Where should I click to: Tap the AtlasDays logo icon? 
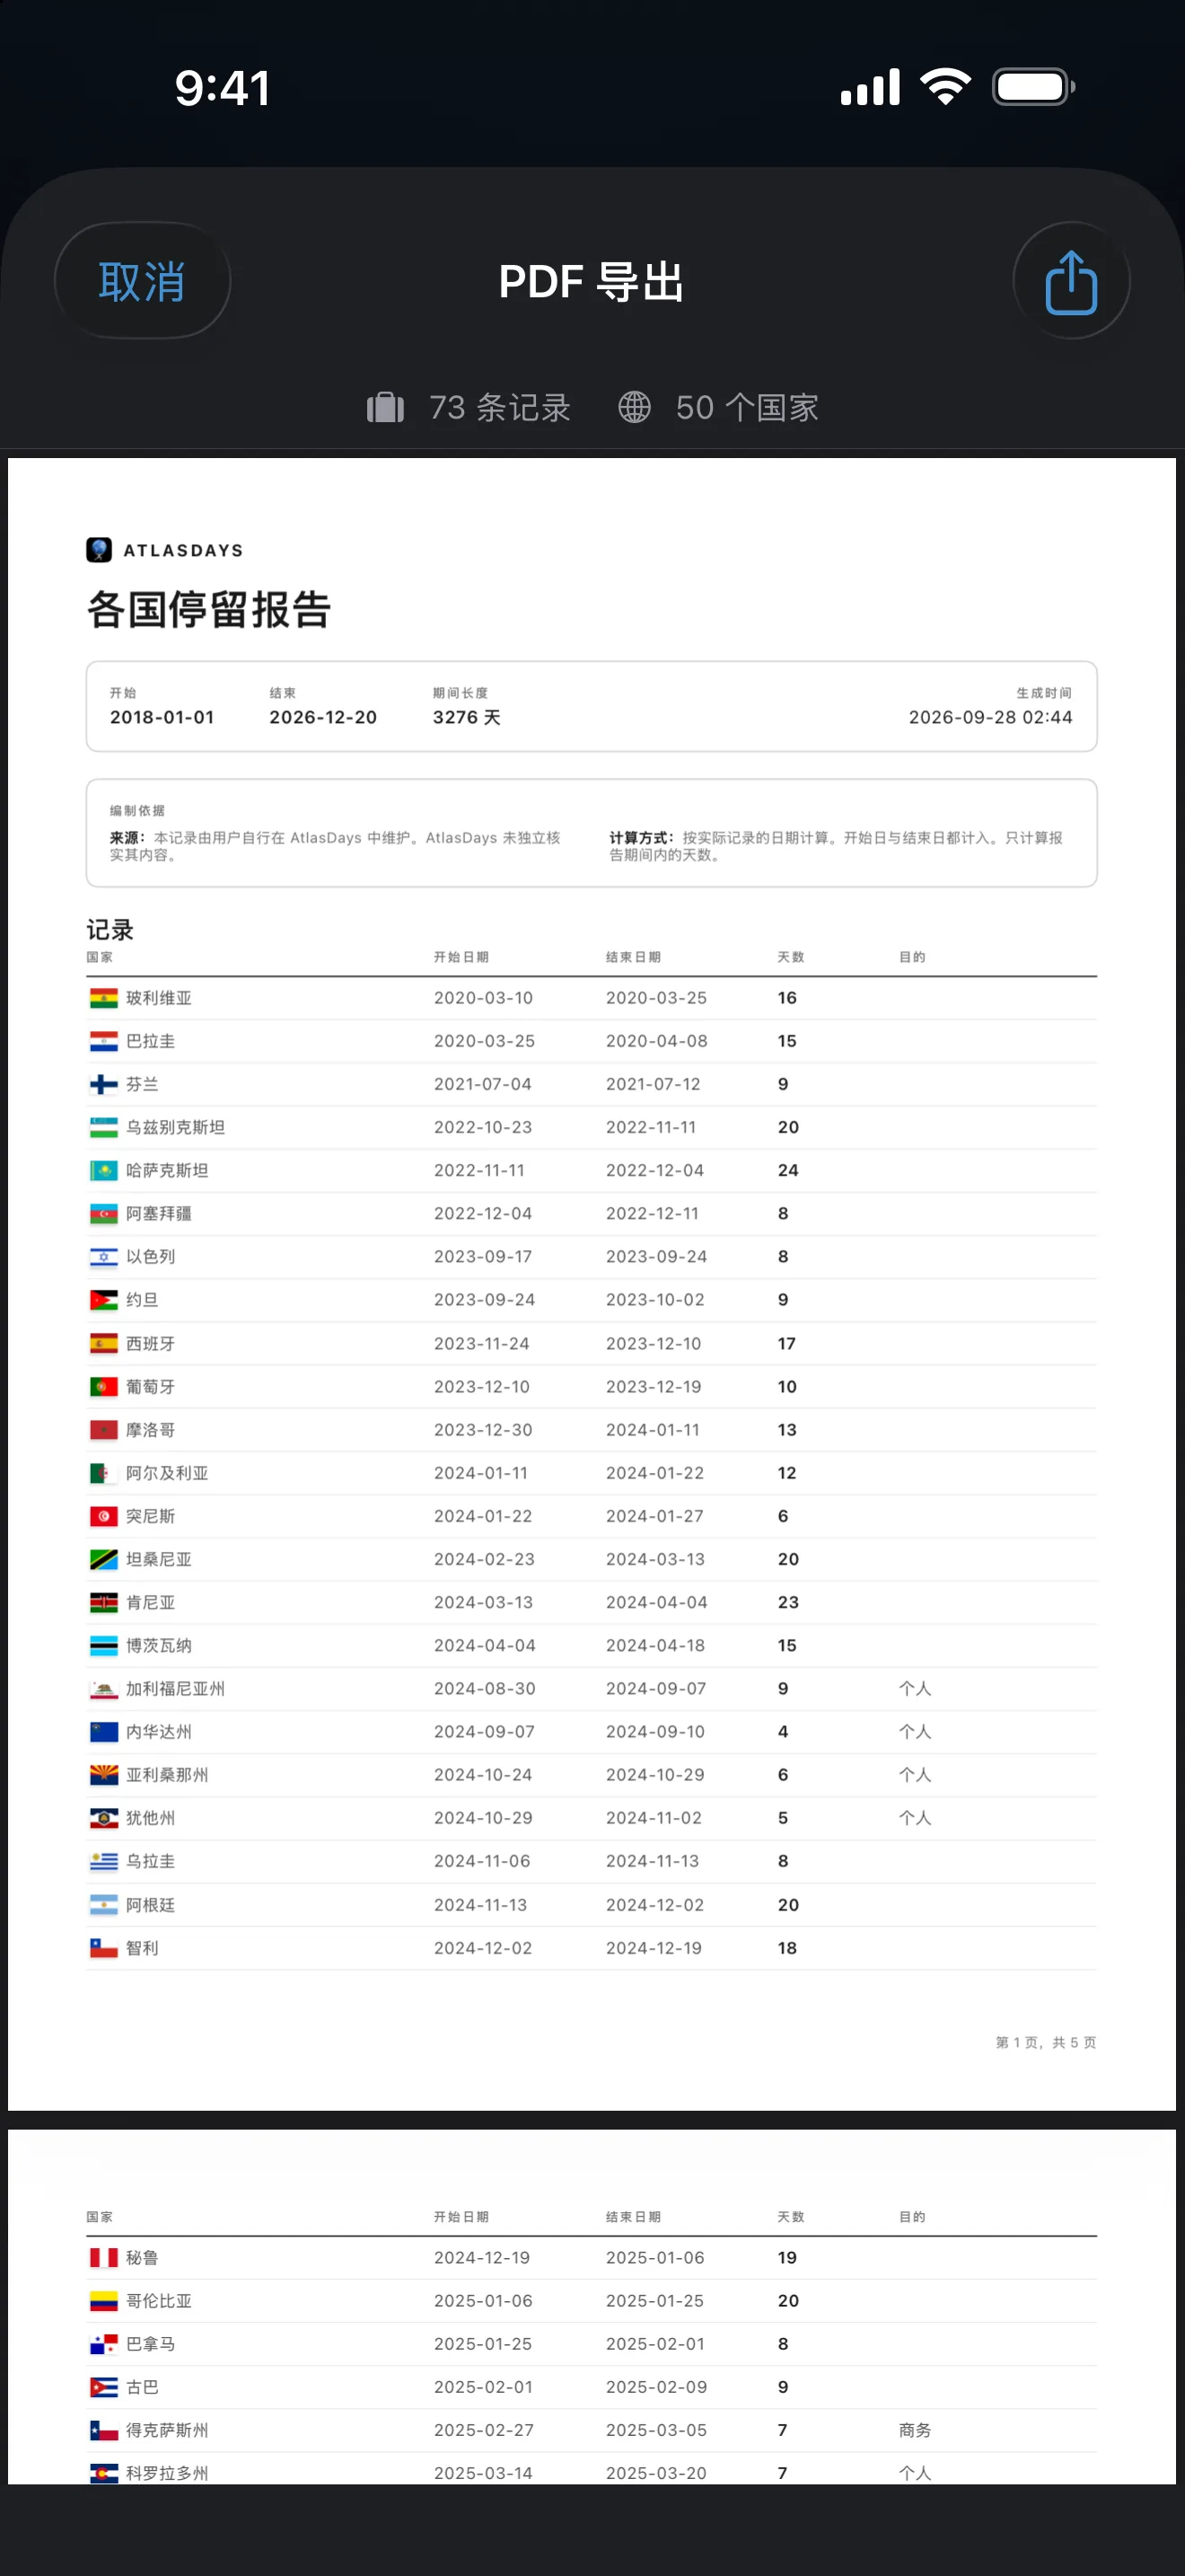click(x=99, y=550)
